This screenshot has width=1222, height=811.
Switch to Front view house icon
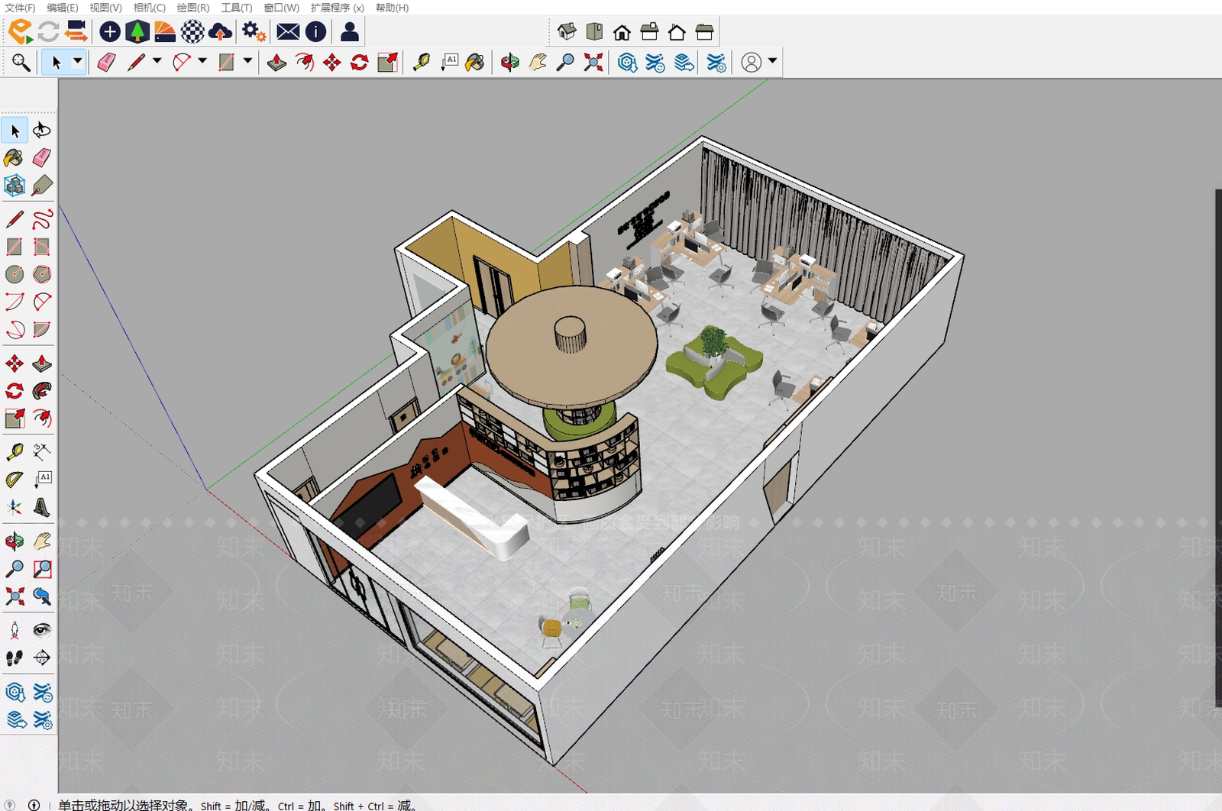click(x=622, y=32)
